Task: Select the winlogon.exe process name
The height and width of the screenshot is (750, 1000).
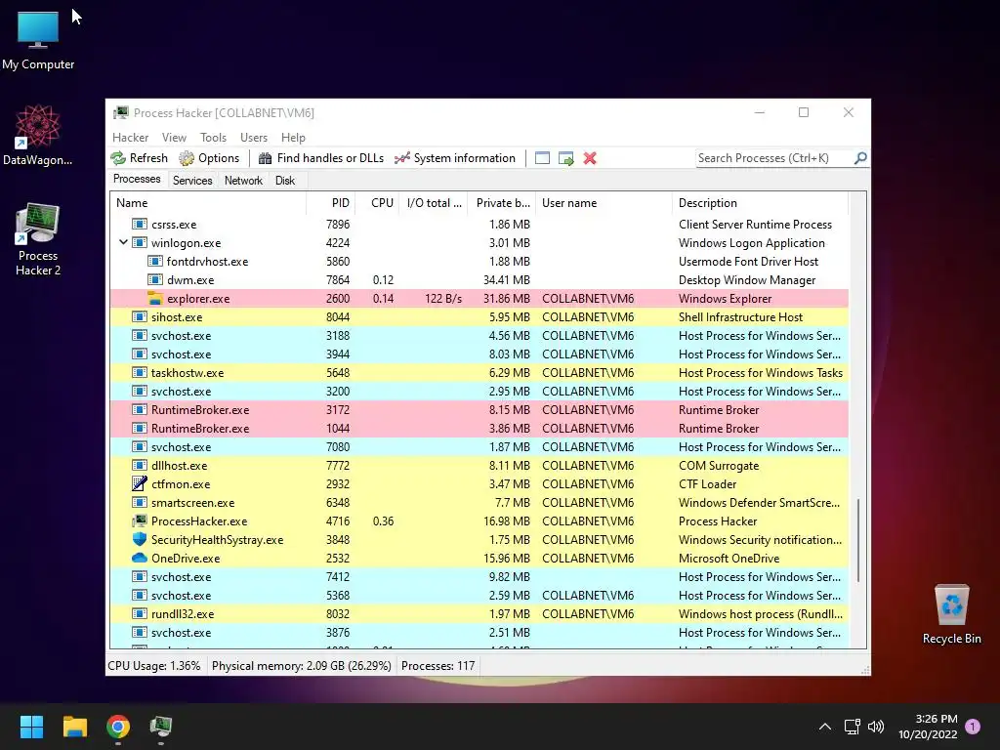Action: click(186, 243)
